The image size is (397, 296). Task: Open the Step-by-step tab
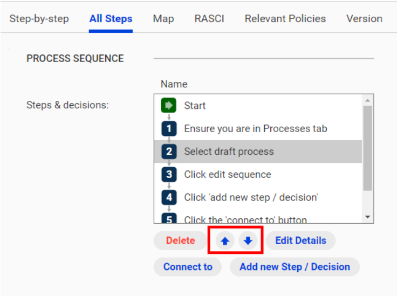point(39,19)
